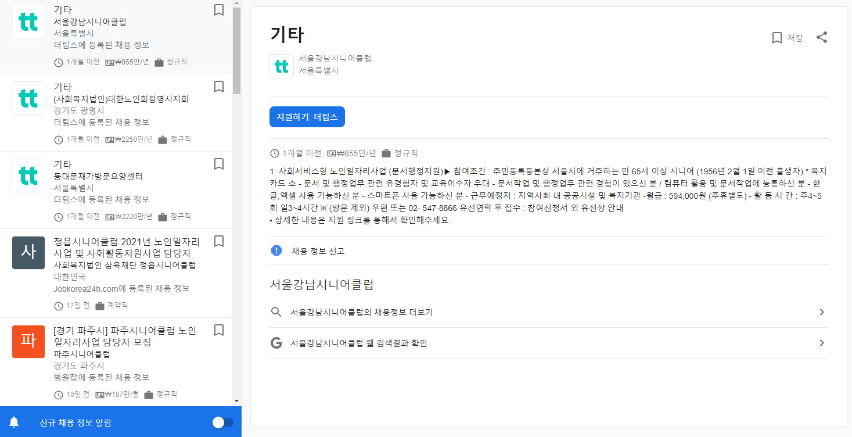
Task: Click the 사 avatar of 정읍시니어클럽 listing
Action: pyautogui.click(x=28, y=253)
